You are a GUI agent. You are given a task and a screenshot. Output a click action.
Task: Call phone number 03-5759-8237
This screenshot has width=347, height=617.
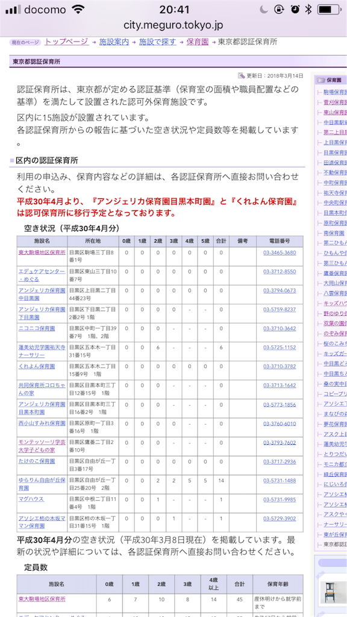pyautogui.click(x=280, y=309)
